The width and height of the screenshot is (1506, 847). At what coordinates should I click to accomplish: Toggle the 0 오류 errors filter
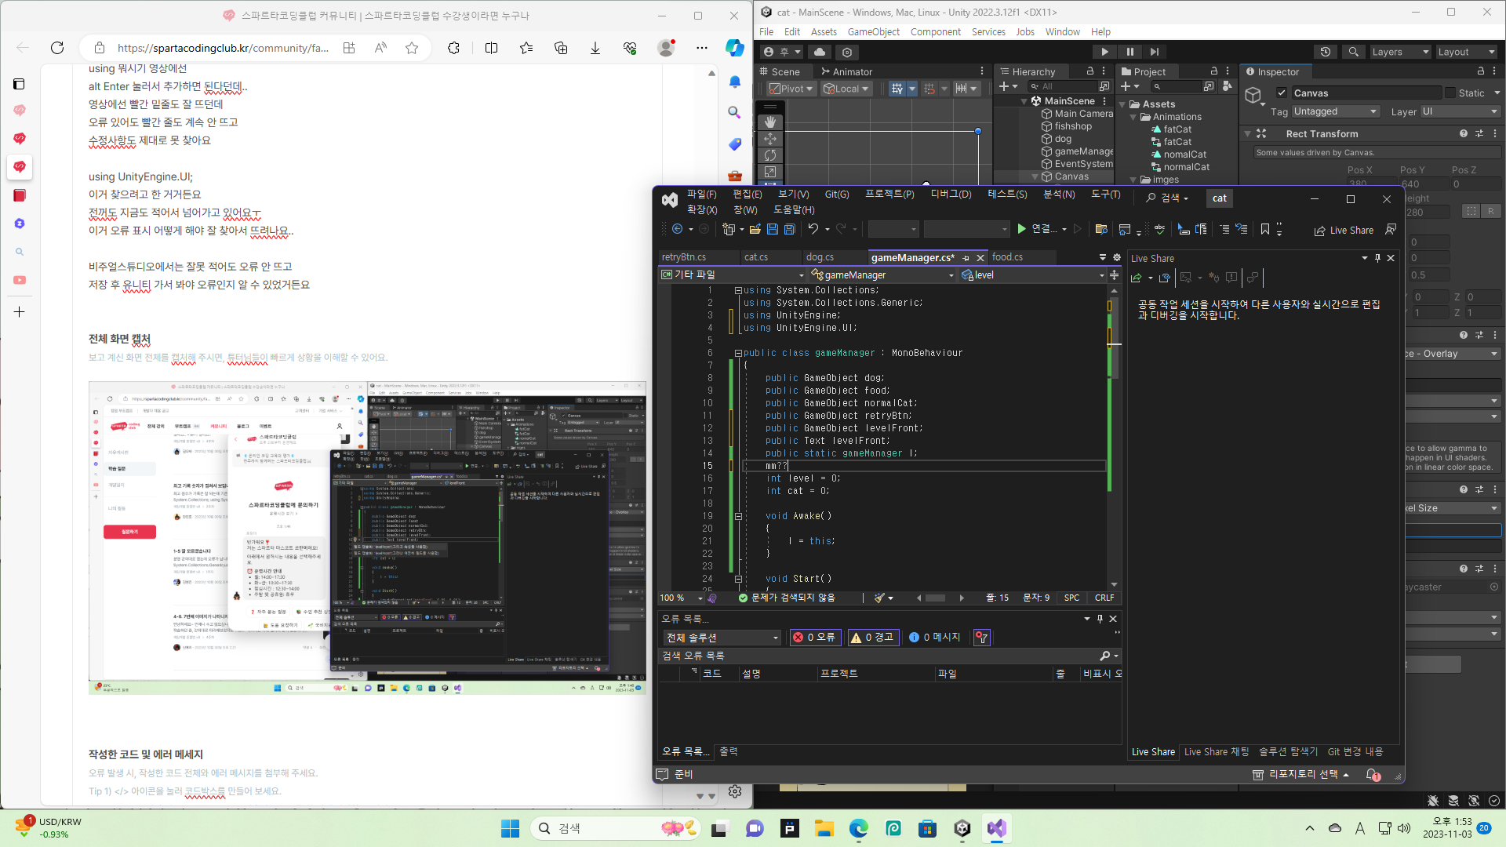[x=815, y=638]
